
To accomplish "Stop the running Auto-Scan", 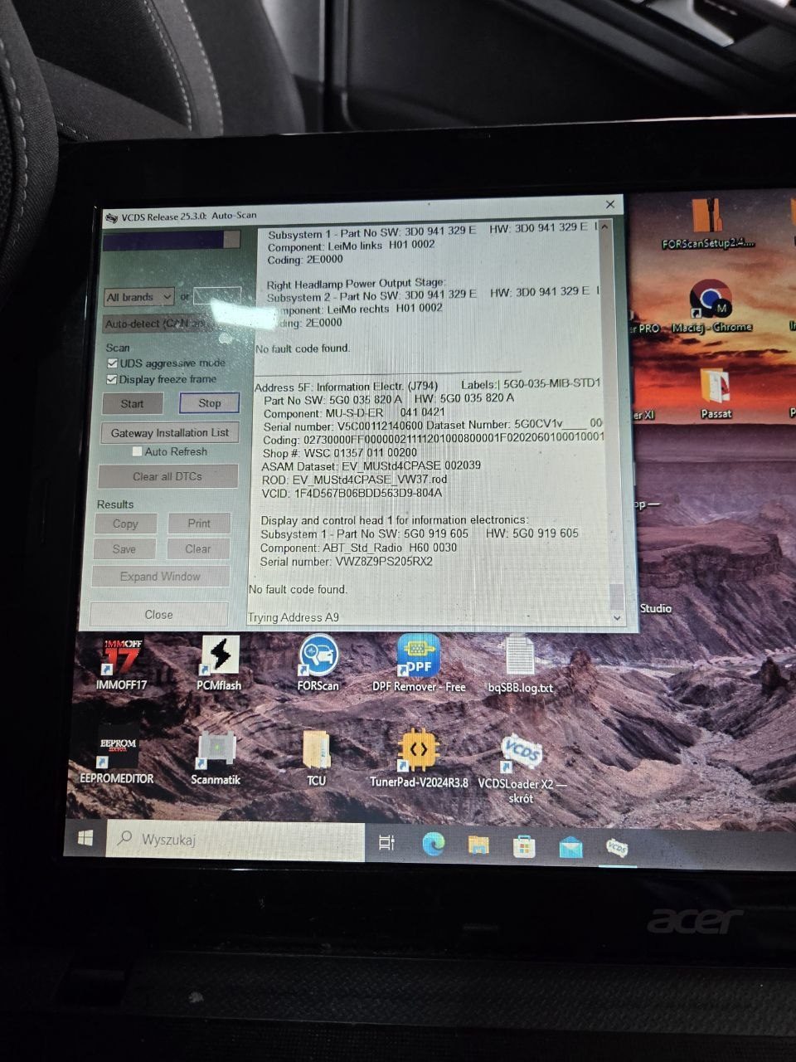I will tap(210, 403).
